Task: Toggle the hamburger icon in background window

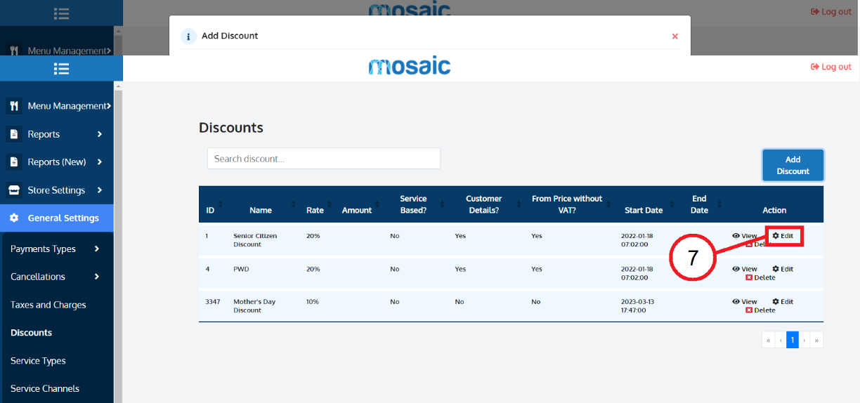Action: point(61,13)
